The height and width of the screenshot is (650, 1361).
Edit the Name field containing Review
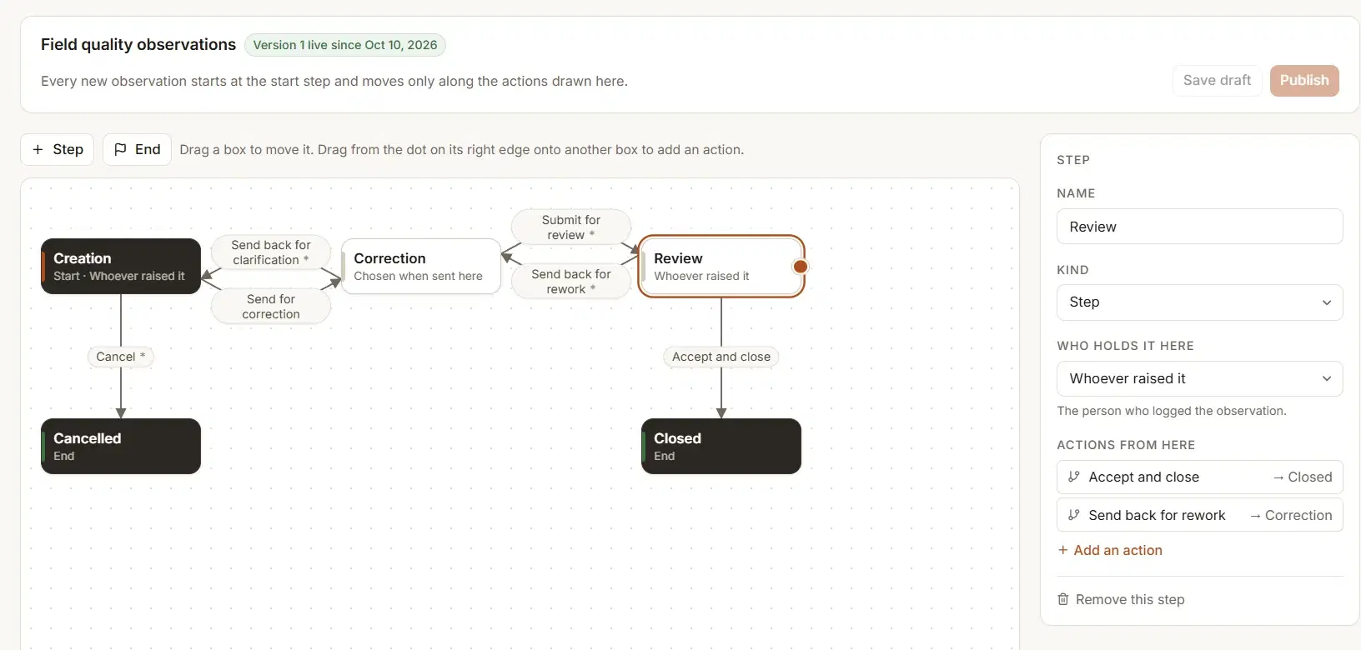click(x=1200, y=227)
